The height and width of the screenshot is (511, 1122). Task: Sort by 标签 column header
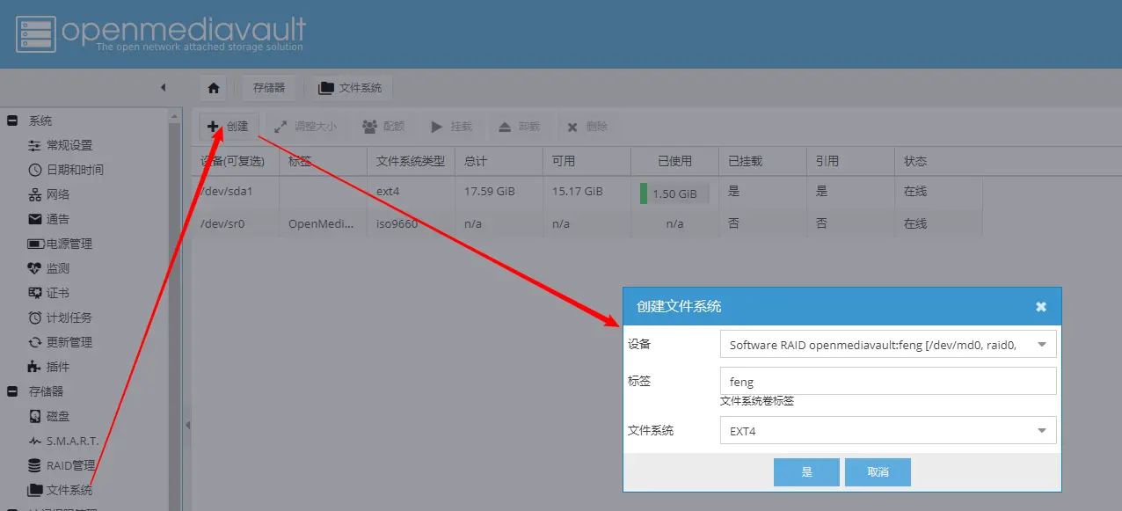(x=323, y=161)
